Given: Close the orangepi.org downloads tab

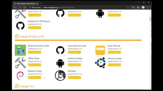Looking at the screenshot, I should pyautogui.click(x=37, y=4).
